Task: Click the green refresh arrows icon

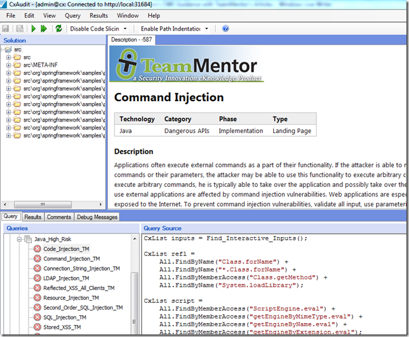Action: (x=58, y=29)
